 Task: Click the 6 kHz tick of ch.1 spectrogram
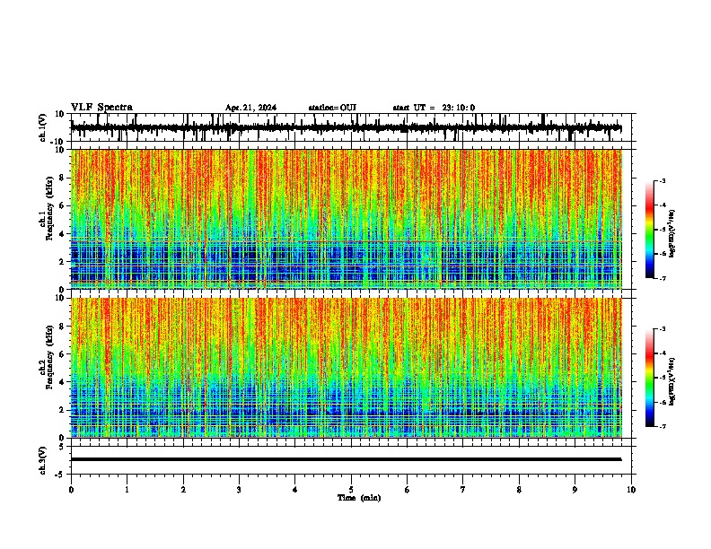(62, 206)
